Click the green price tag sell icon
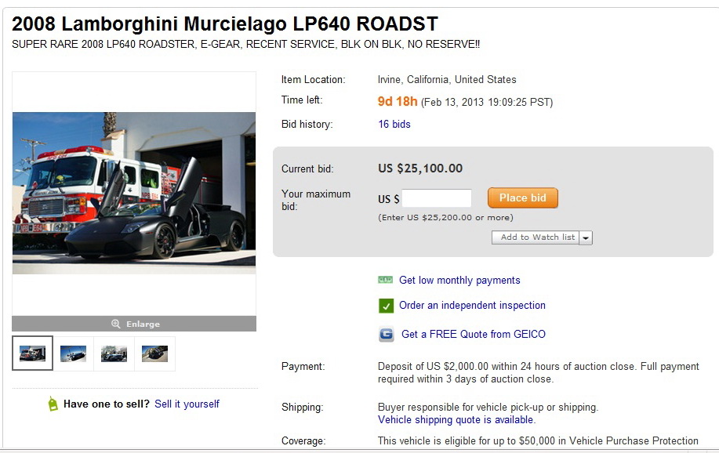 pos(53,404)
